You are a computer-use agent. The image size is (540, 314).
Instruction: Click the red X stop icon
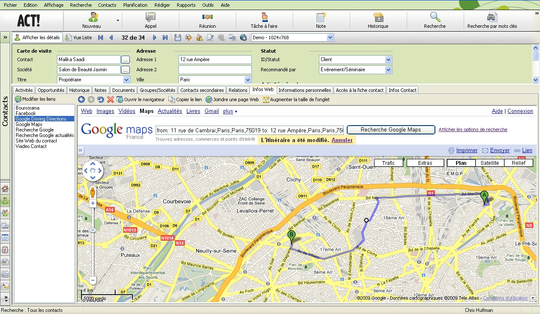(x=111, y=99)
